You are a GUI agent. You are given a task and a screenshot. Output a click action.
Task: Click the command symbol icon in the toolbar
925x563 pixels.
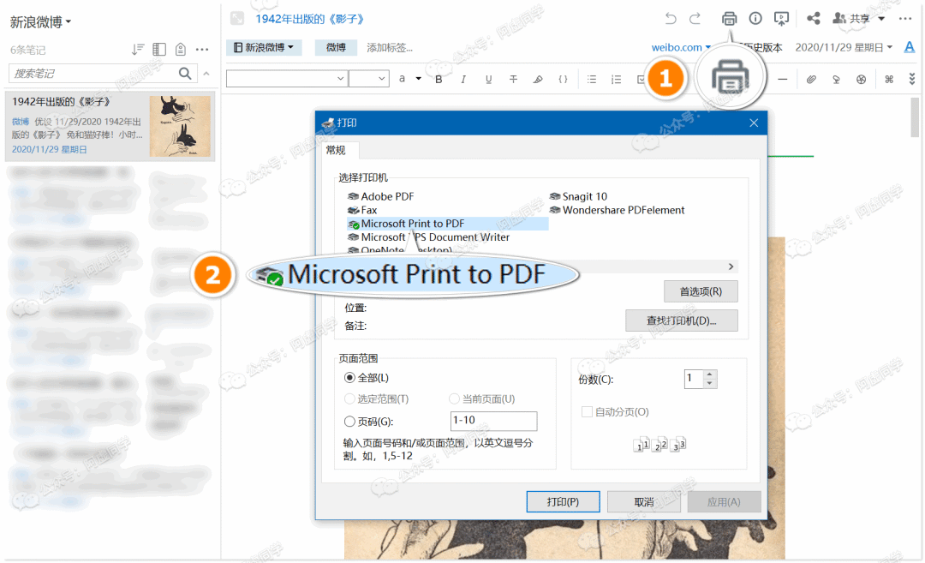point(889,79)
